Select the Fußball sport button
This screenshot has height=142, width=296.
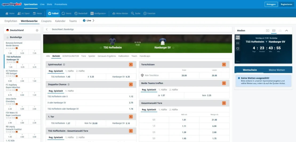pos(53,13)
